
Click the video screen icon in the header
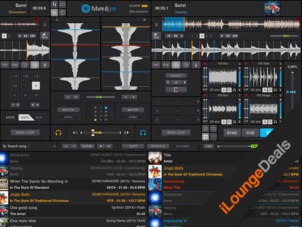(x=62, y=5)
